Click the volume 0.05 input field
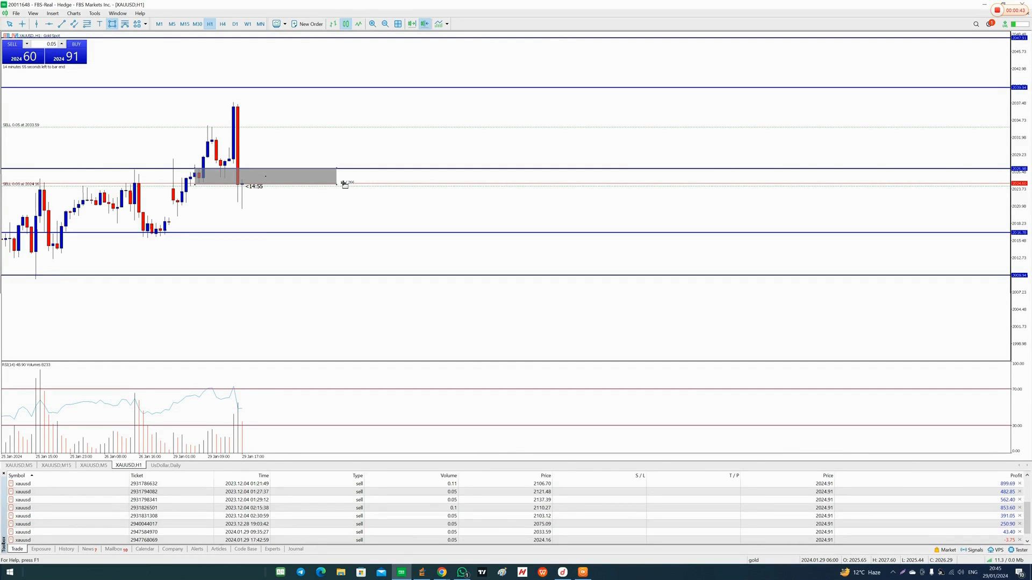 point(47,44)
